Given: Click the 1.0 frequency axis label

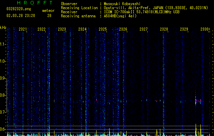Looking at the screenshot, I should click(x=3, y=61).
